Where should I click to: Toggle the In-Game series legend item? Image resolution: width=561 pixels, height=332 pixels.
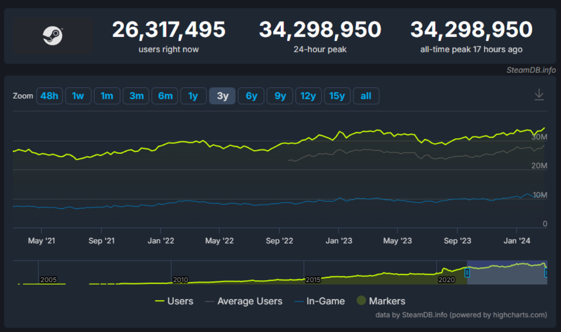pyautogui.click(x=319, y=301)
